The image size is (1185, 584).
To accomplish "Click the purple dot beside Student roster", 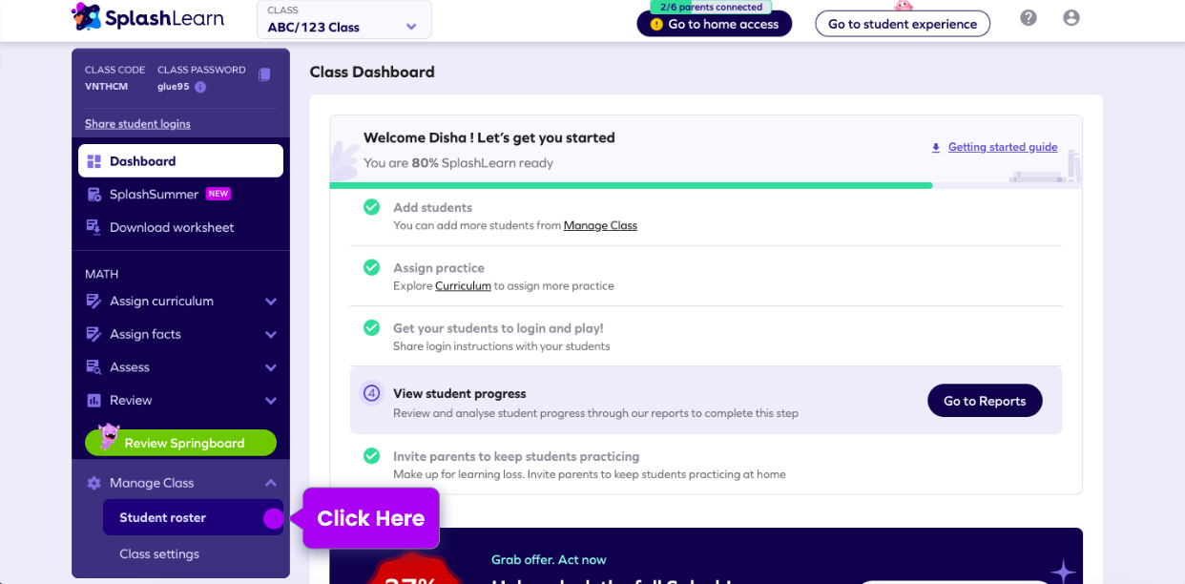I will click(x=274, y=518).
